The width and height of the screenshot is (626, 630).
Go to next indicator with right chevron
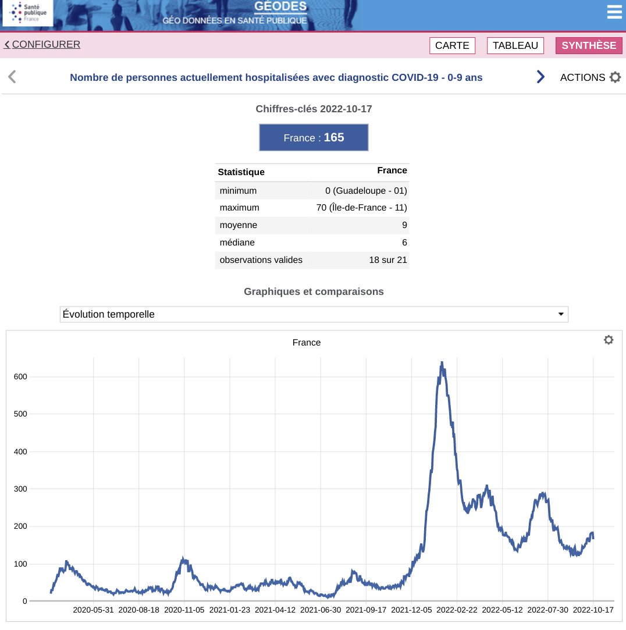pyautogui.click(x=540, y=77)
